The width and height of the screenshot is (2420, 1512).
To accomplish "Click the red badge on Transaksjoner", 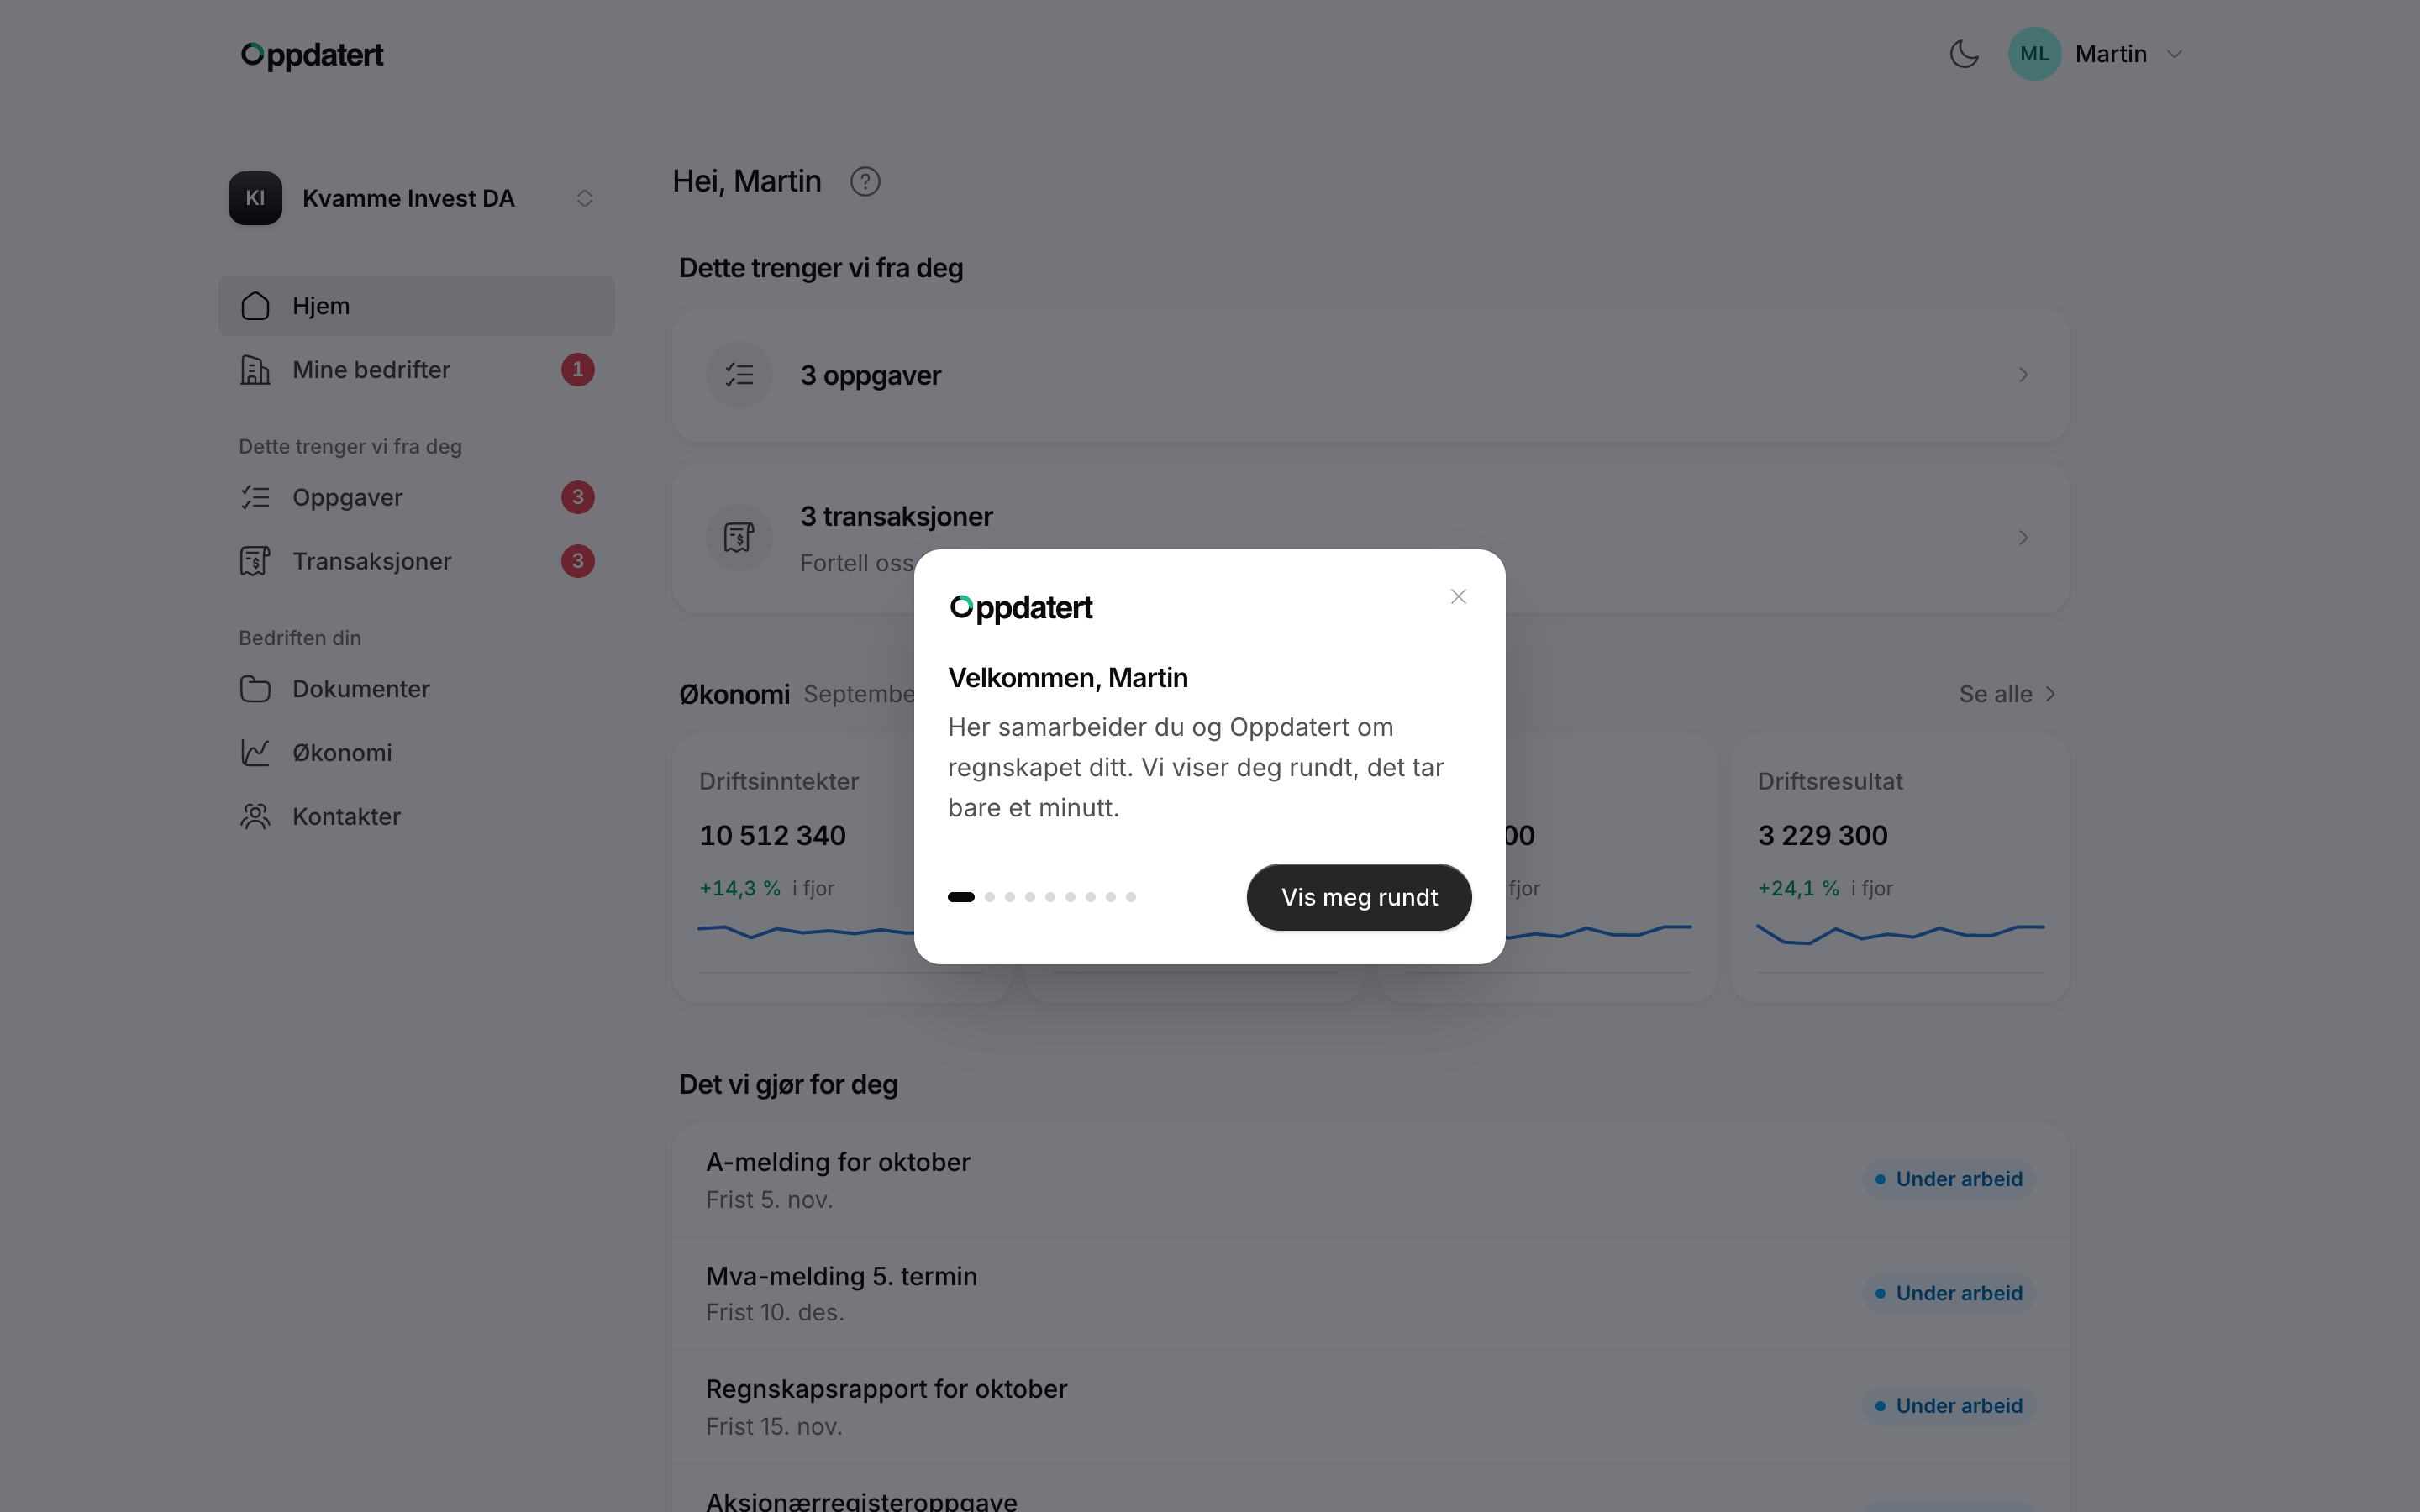I will tap(578, 561).
